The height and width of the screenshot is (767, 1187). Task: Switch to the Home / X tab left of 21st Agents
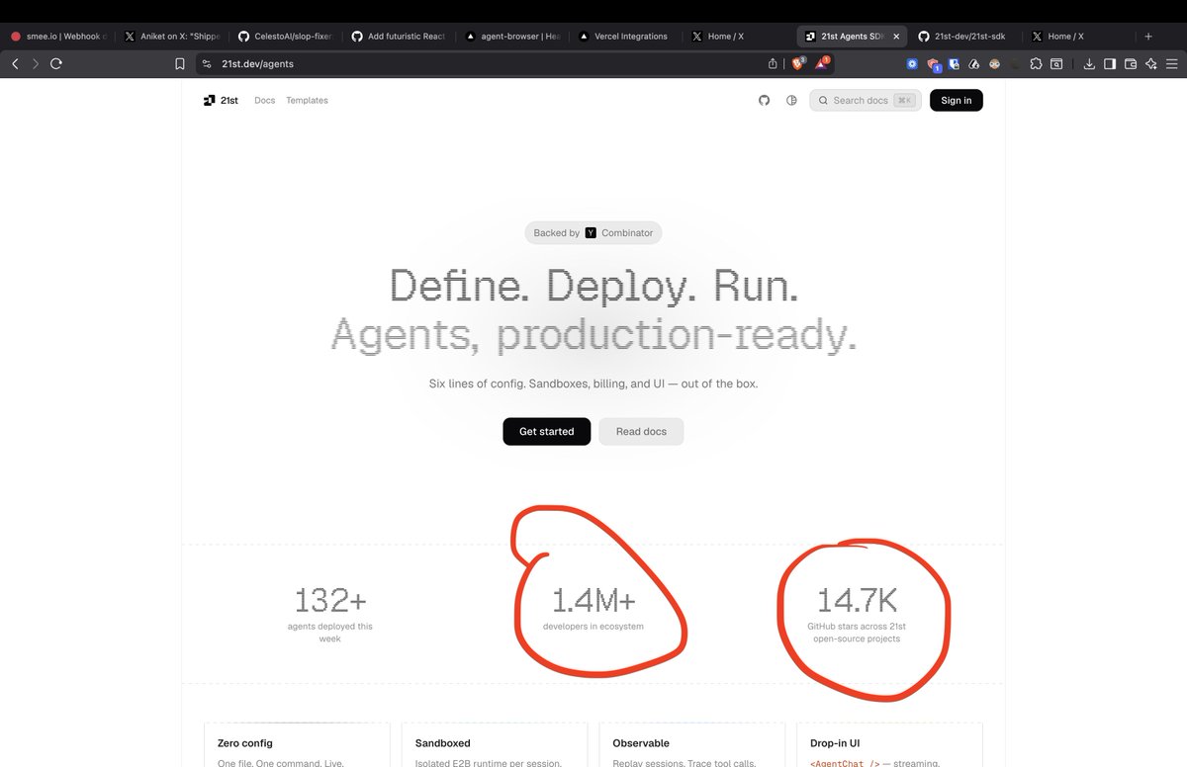[x=739, y=37]
